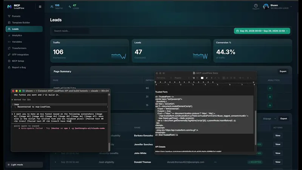Click the Report a Bug icon

pyautogui.click(x=9, y=68)
